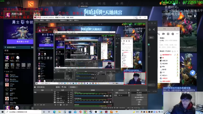Move source up in sources list
The height and width of the screenshot is (114, 203).
pyautogui.click(x=64, y=105)
